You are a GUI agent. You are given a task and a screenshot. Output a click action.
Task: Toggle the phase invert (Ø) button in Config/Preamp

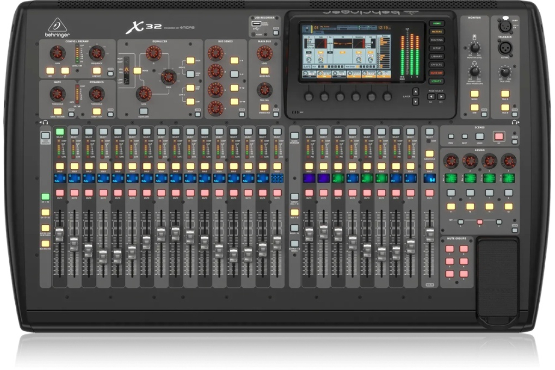point(65,71)
